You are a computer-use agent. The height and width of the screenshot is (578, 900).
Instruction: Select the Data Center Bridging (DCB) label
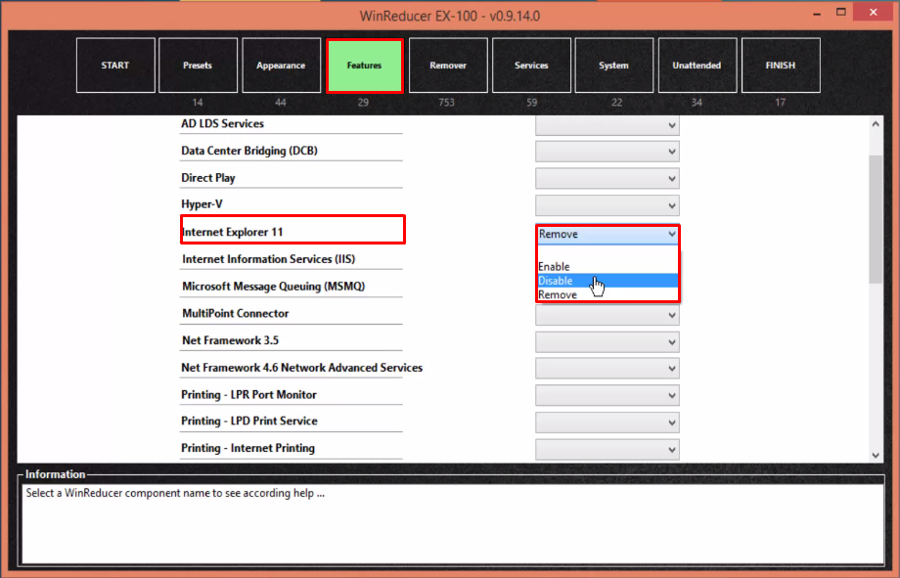(249, 151)
